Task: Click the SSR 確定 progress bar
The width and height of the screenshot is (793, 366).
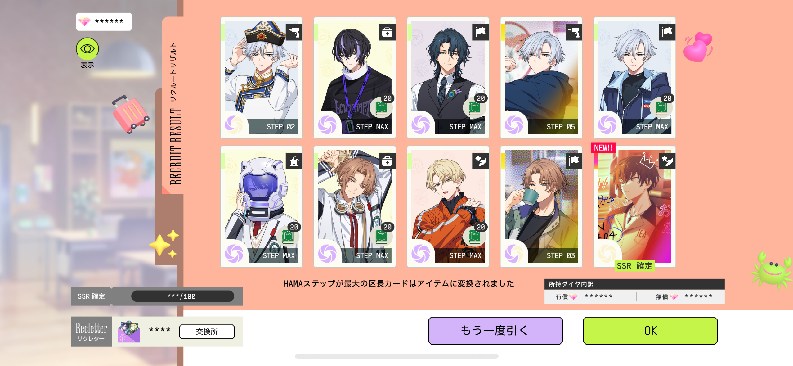Action: 182,296
